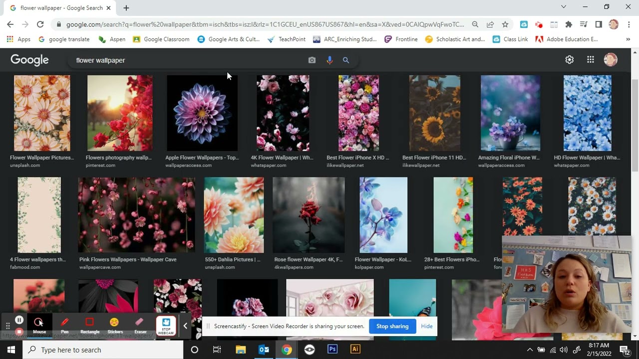This screenshot has height=359, width=639.
Task: Click the blue search magnifier icon
Action: pyautogui.click(x=346, y=60)
